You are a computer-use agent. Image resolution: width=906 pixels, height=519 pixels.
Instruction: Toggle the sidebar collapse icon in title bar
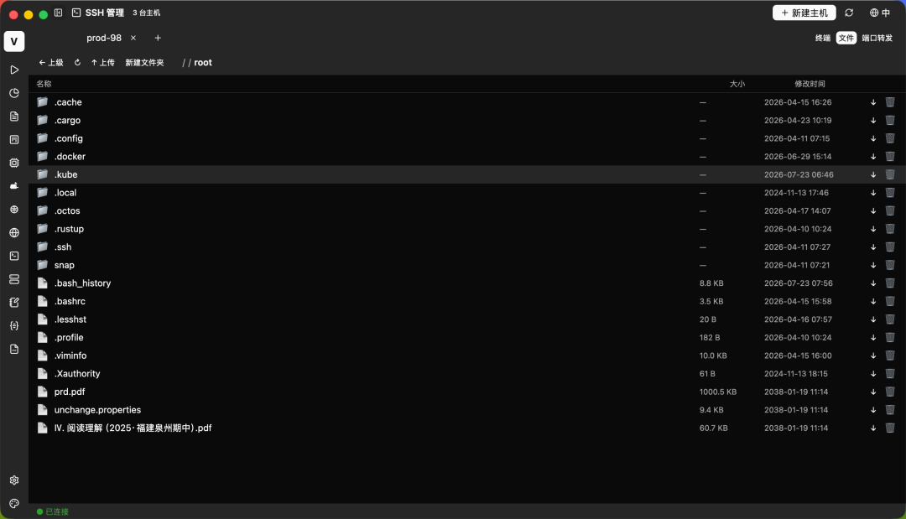click(59, 13)
